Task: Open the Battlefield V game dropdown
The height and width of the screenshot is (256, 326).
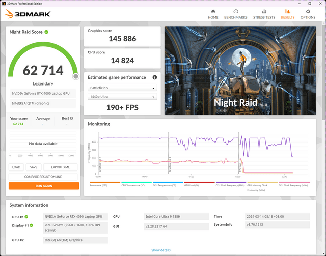Action: [122, 88]
